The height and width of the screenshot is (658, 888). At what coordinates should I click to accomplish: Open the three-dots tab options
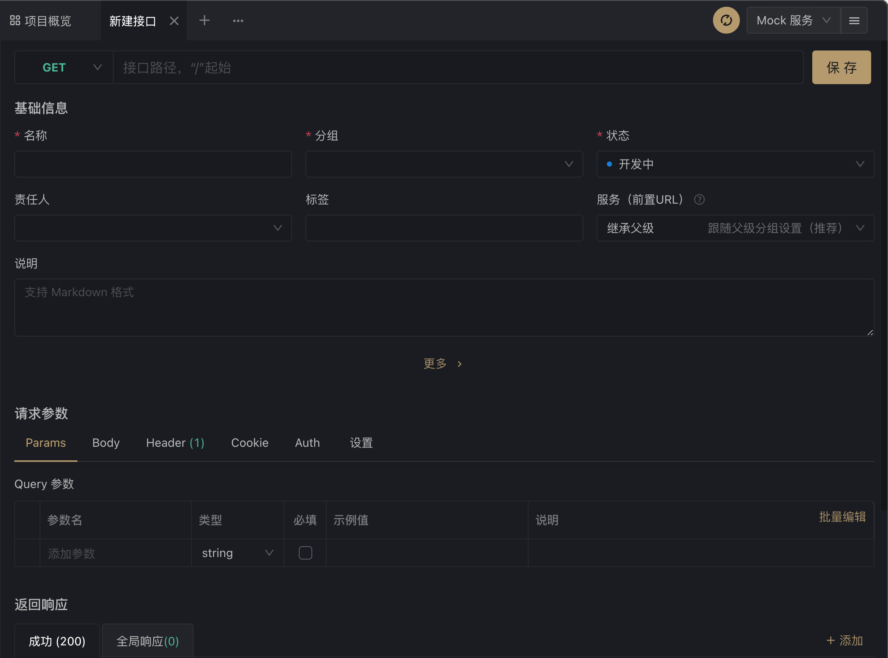tap(238, 21)
